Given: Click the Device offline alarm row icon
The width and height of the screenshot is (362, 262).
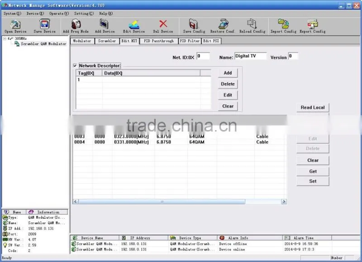Looking at the screenshot, I should (74, 243).
